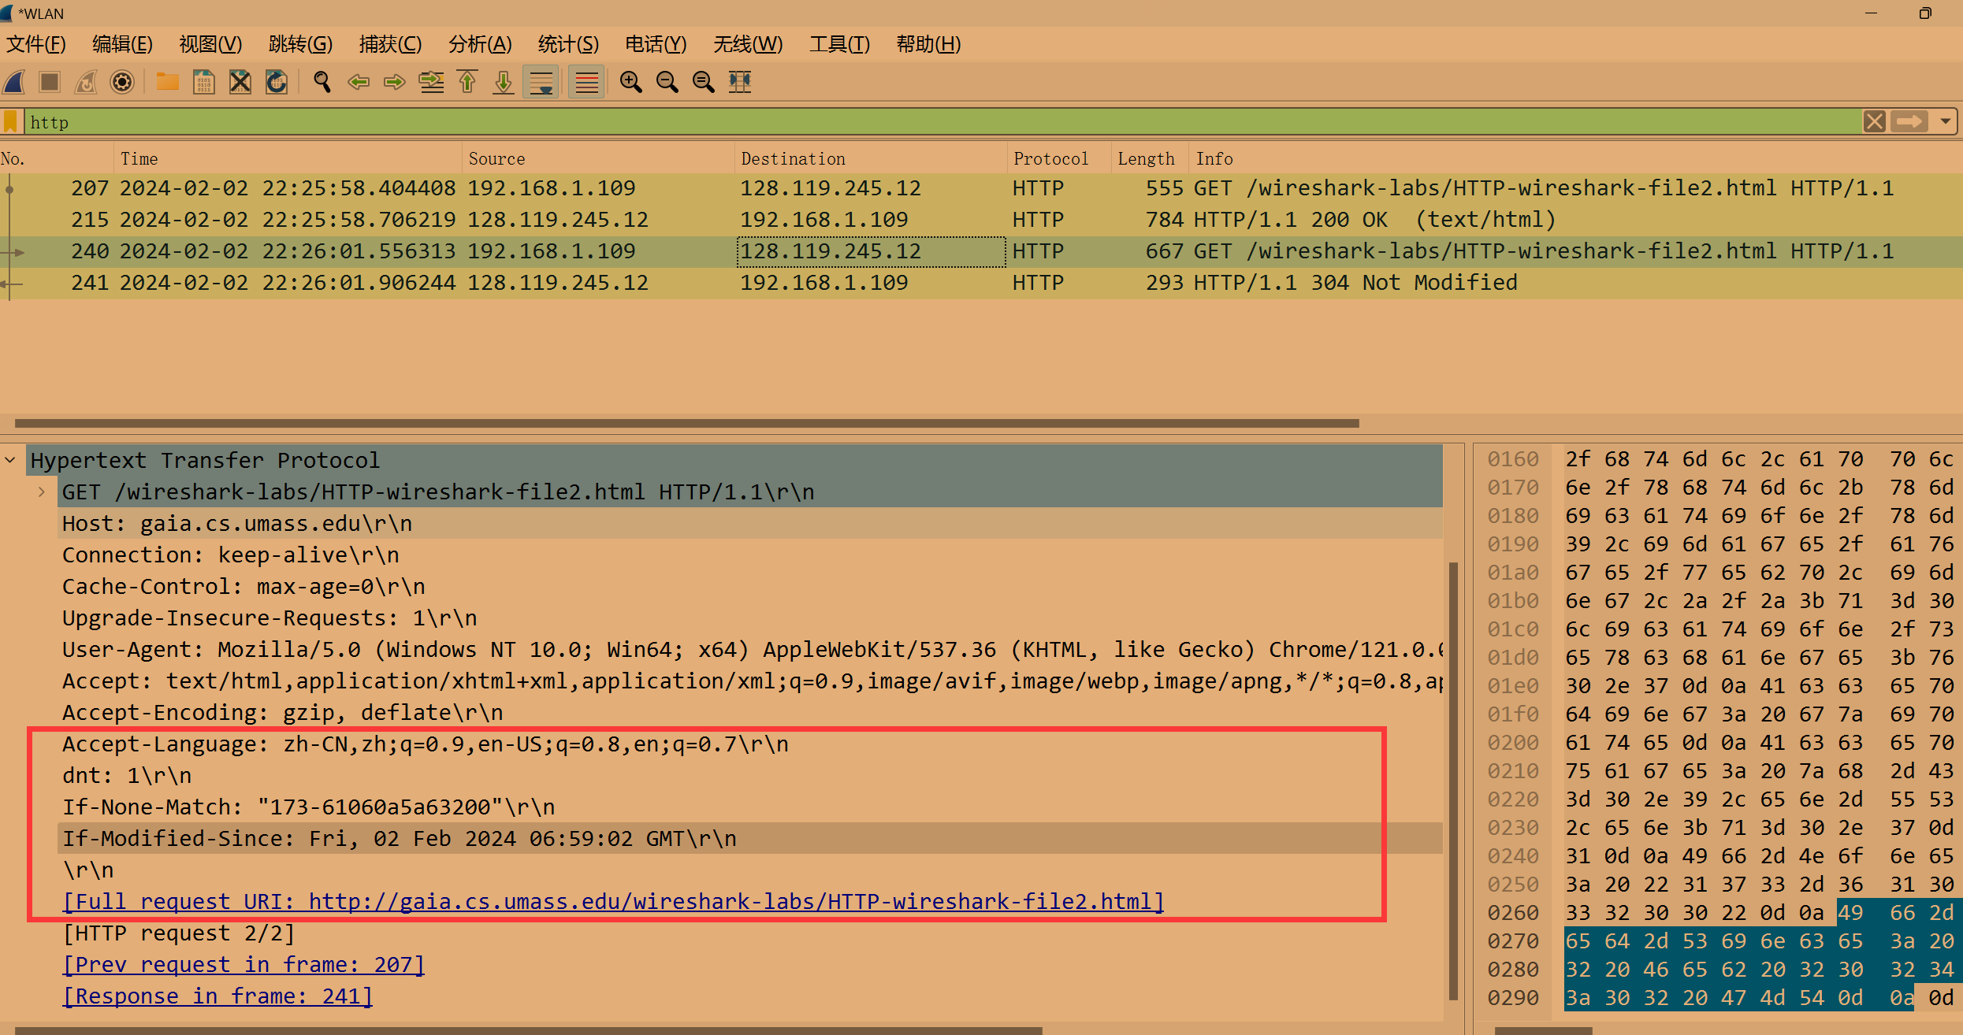Image resolution: width=1963 pixels, height=1035 pixels.
Task: Find a packet magnifier icon
Action: 322,82
